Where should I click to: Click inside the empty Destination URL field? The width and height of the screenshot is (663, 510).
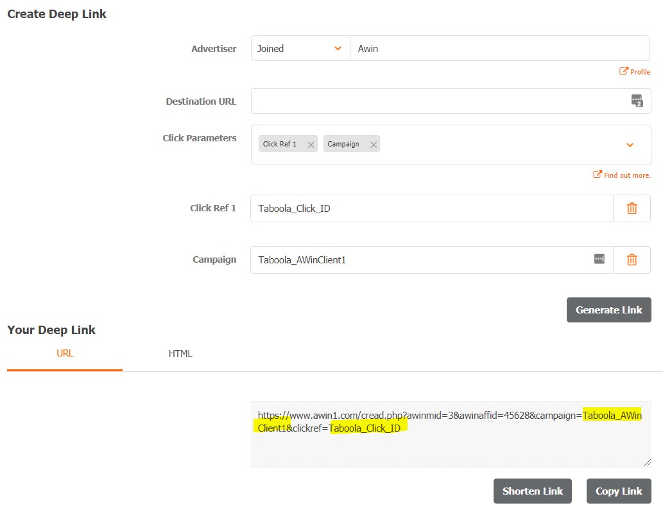[436, 101]
